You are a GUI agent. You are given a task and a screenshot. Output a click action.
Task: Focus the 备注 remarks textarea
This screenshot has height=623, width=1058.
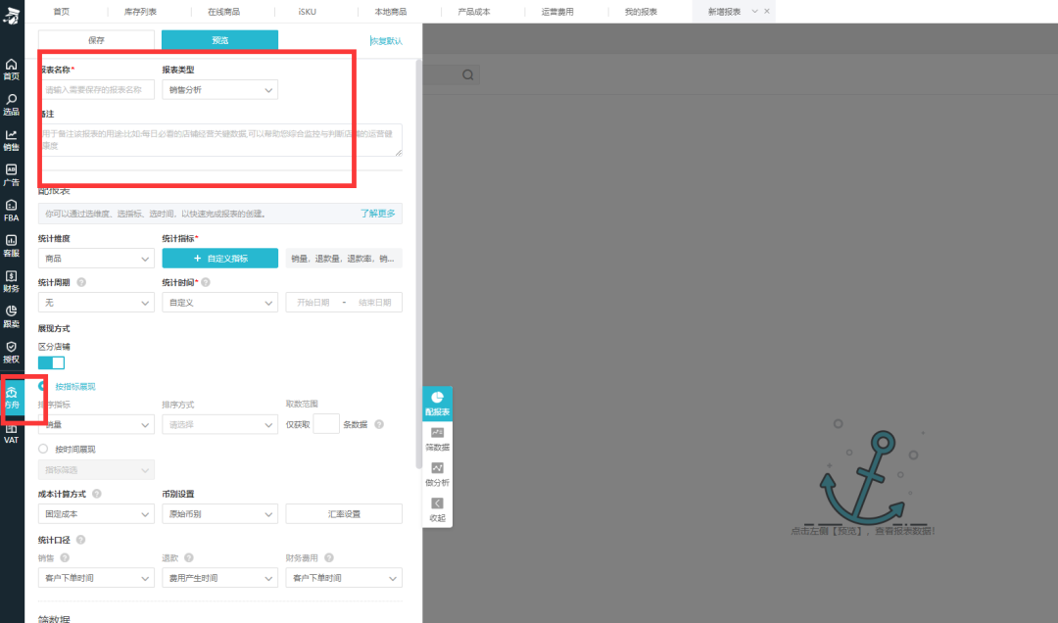pos(220,140)
